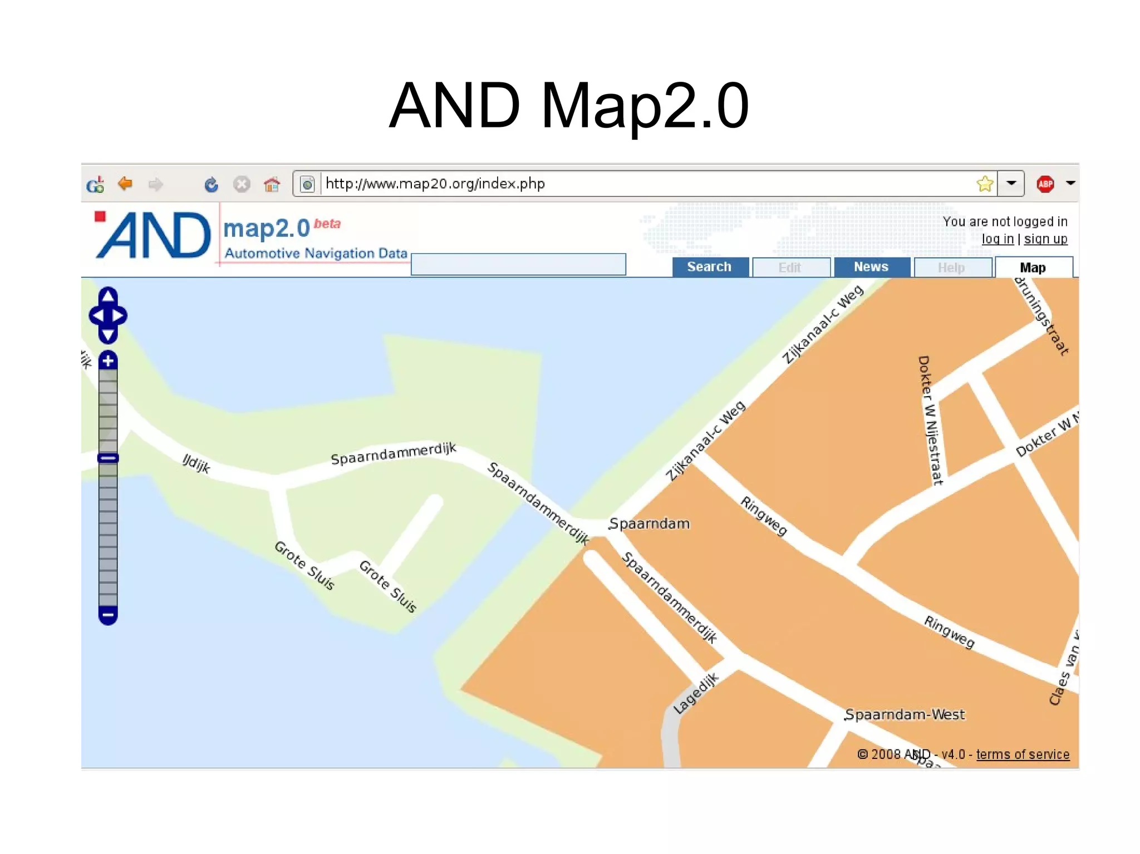Click the map2.0 beta title
This screenshot has width=1140, height=854.
pyautogui.click(x=282, y=228)
